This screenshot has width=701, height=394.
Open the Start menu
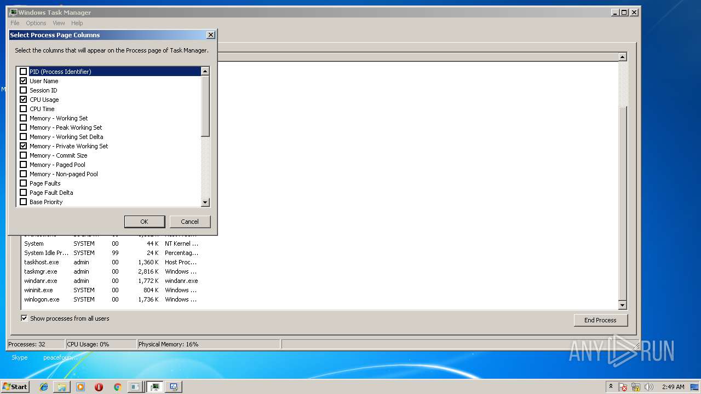15,387
